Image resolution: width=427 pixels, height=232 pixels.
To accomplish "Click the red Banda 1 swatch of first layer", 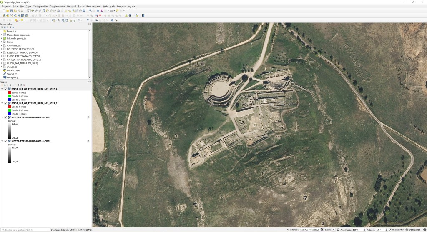I will (9, 93).
